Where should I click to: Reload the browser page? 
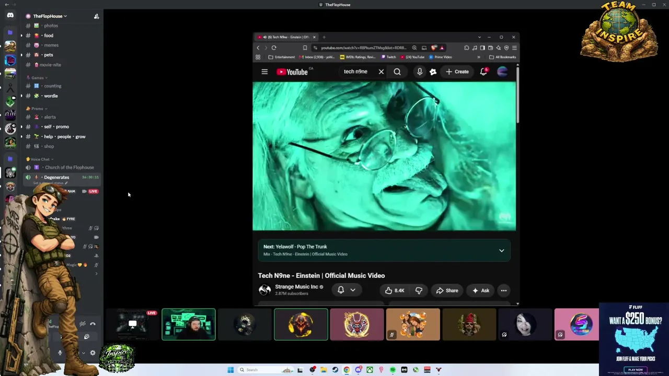pyautogui.click(x=274, y=48)
